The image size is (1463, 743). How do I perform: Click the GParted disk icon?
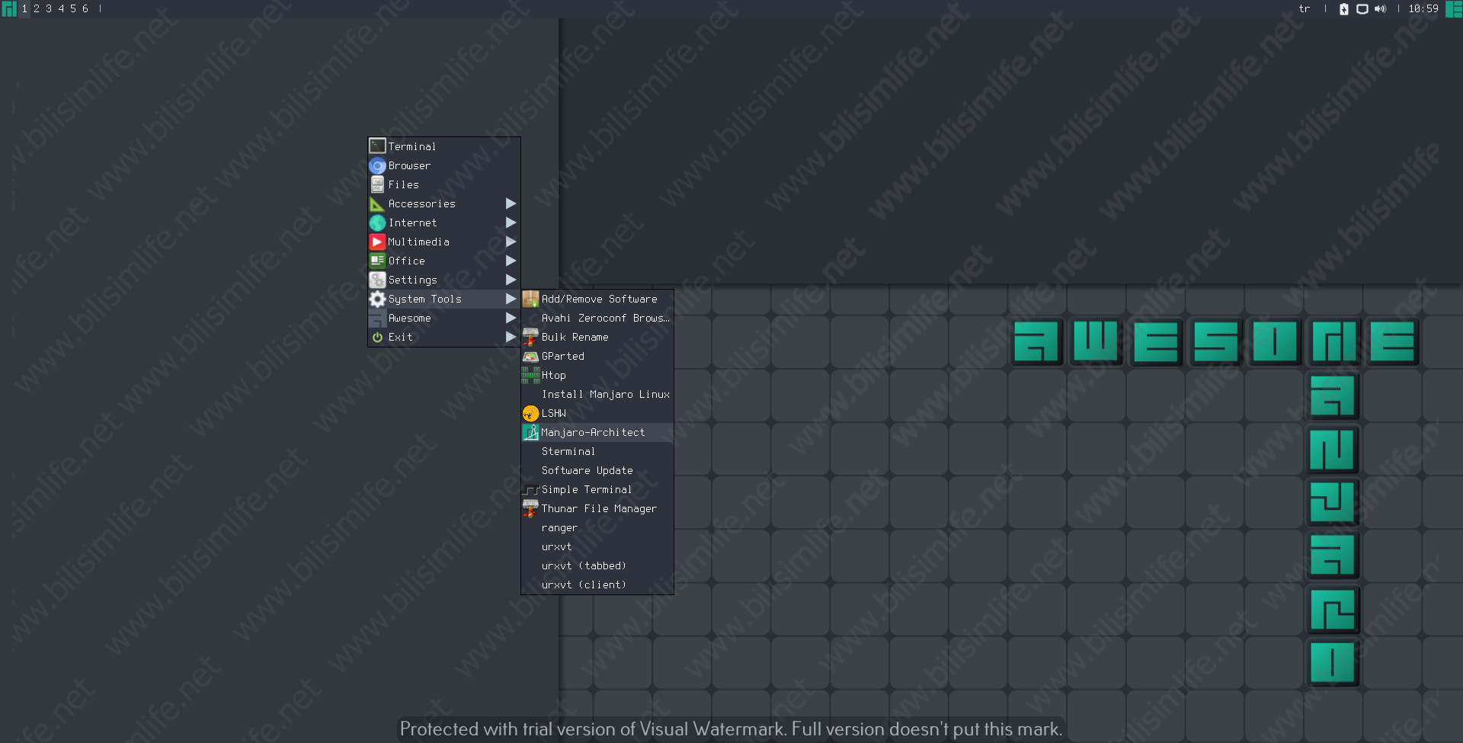click(530, 356)
